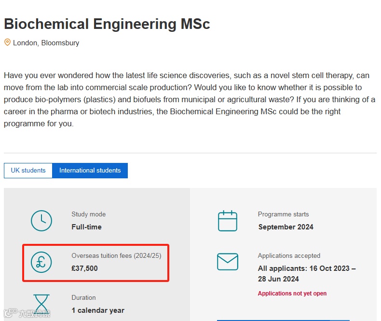Click the Biochemical Engineering MSc heading
This screenshot has height=321, width=381.
tap(107, 24)
